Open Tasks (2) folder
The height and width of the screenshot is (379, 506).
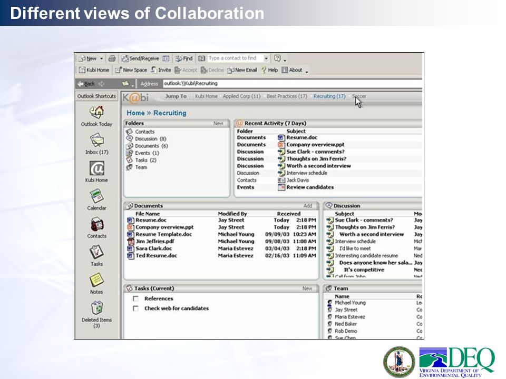(x=141, y=160)
